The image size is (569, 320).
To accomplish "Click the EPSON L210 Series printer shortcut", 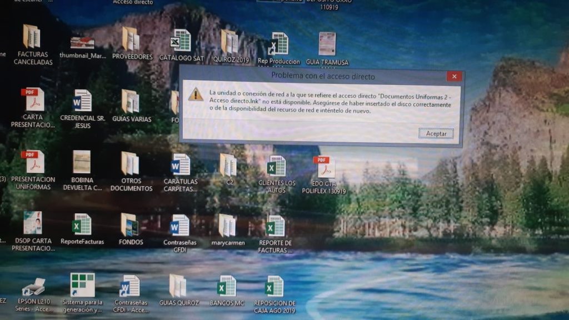I will (33, 288).
